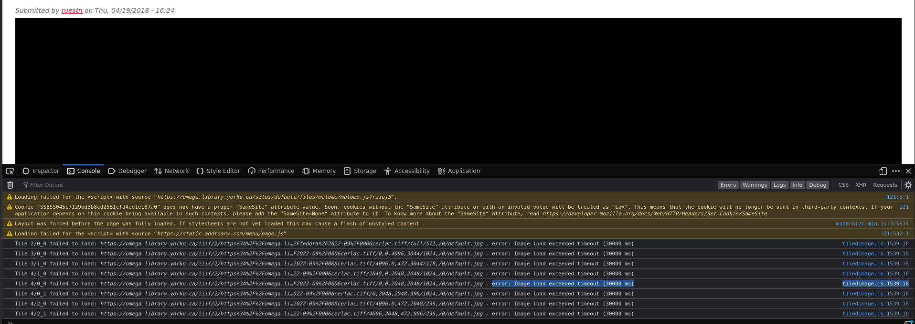This screenshot has height=324, width=915.
Task: Open the Memory tab
Action: click(x=319, y=171)
